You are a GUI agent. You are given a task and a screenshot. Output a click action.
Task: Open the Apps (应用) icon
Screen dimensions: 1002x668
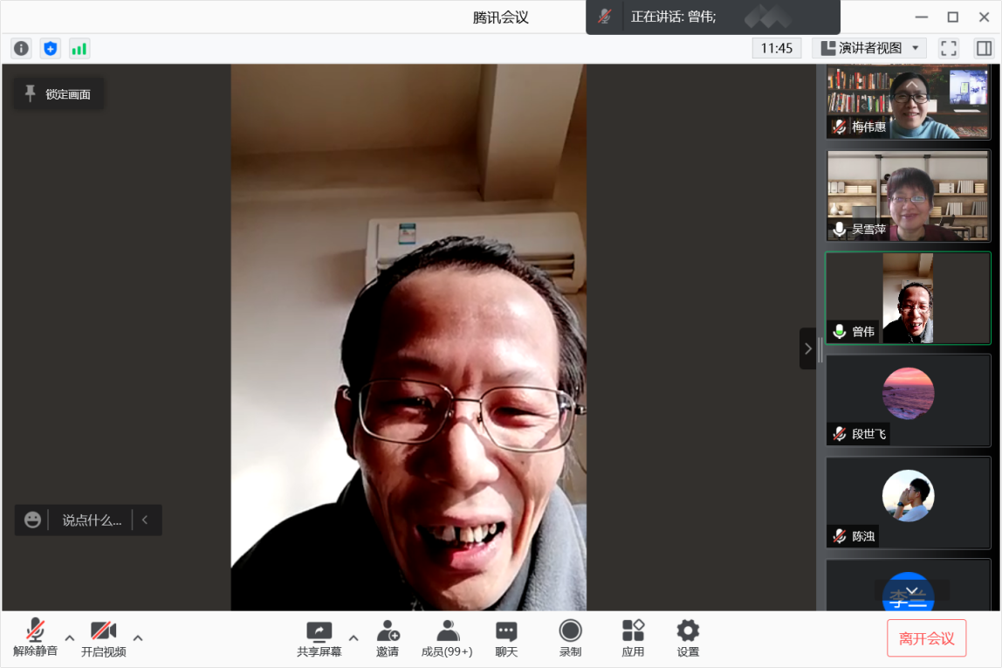[x=633, y=638]
